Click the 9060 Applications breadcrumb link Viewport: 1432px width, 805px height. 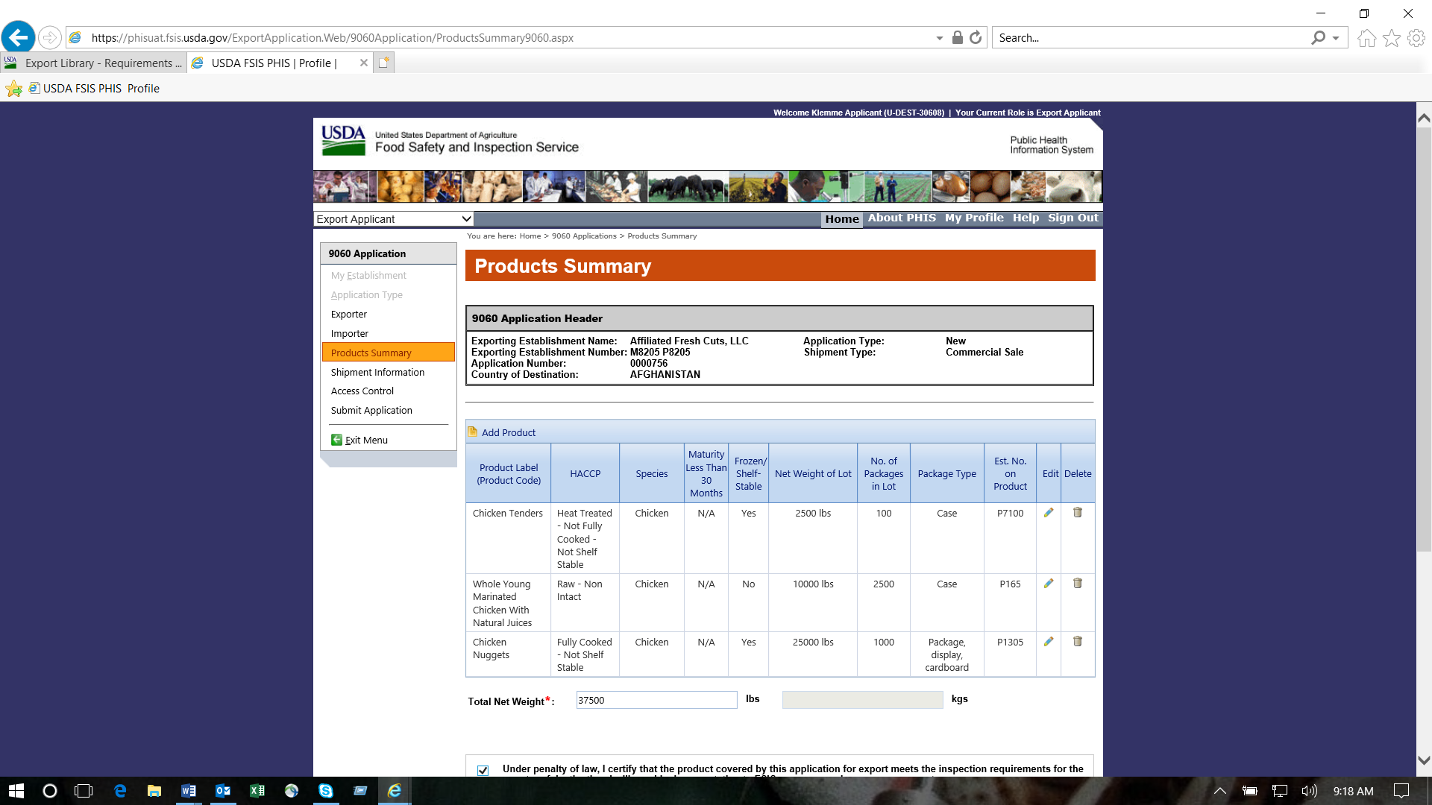coord(584,236)
